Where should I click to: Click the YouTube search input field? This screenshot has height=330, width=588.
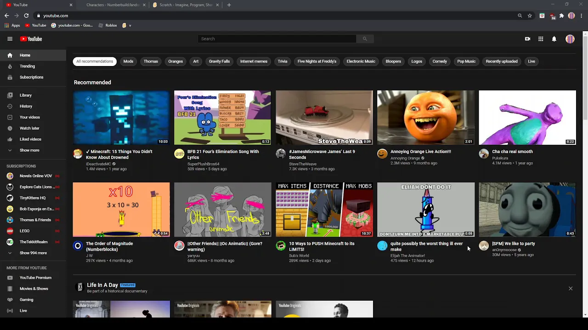(277, 39)
